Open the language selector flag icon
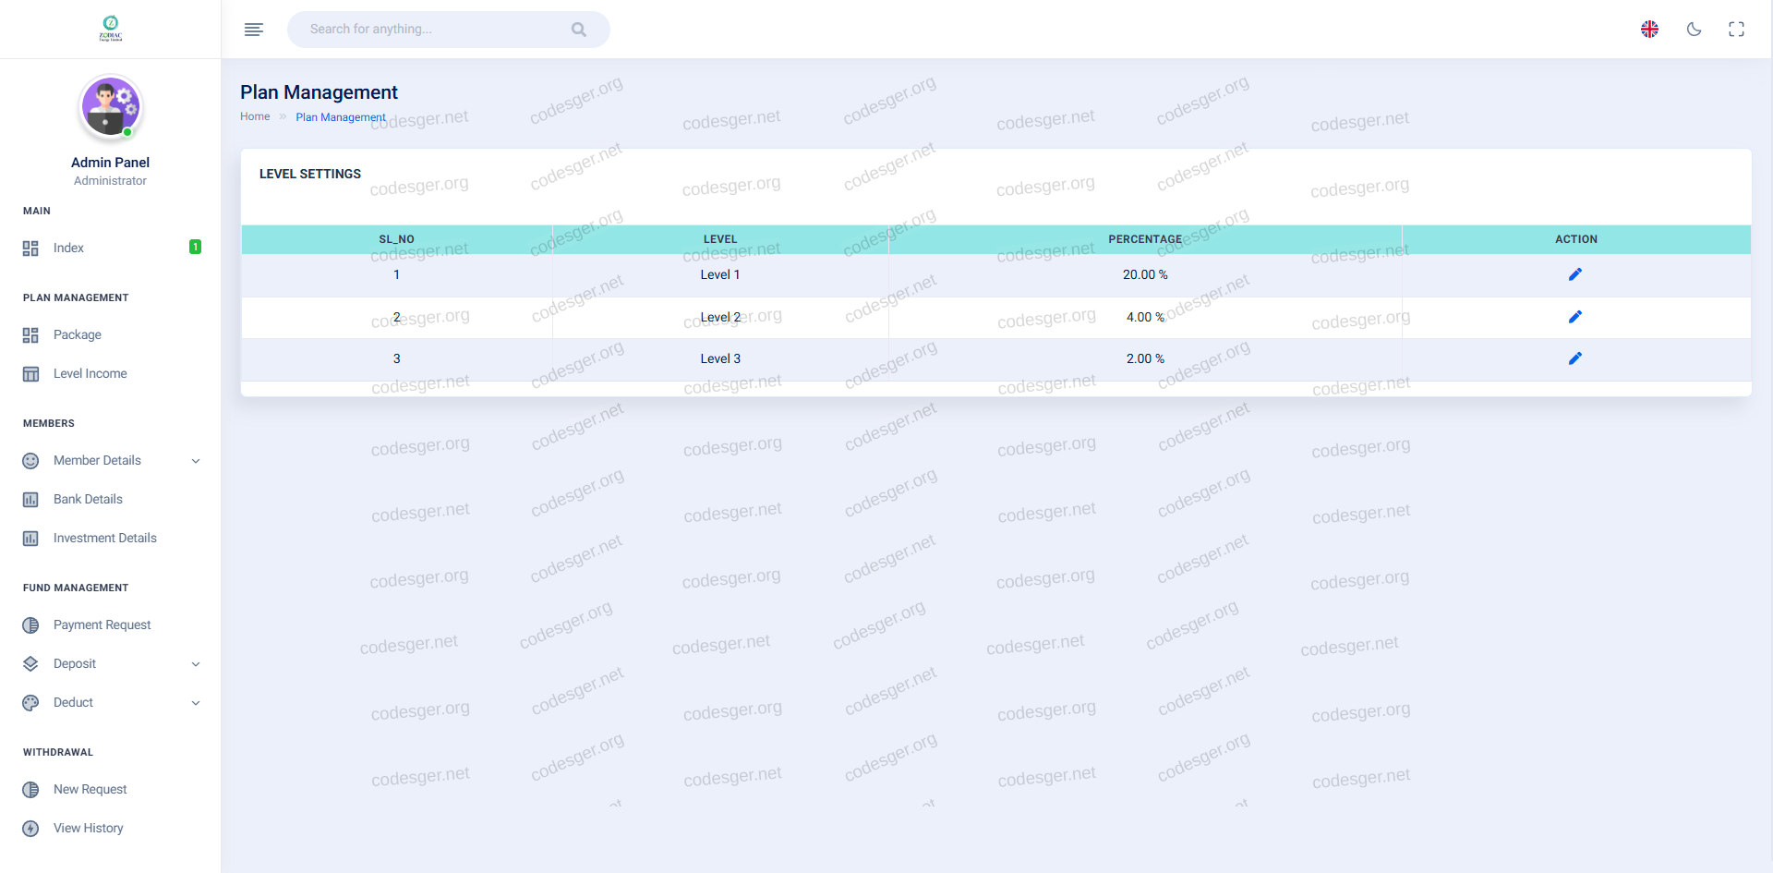The image size is (1773, 873). coord(1649,30)
